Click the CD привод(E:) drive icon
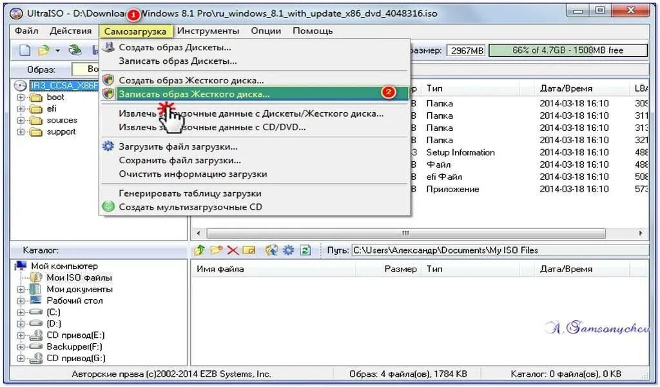 (36, 335)
